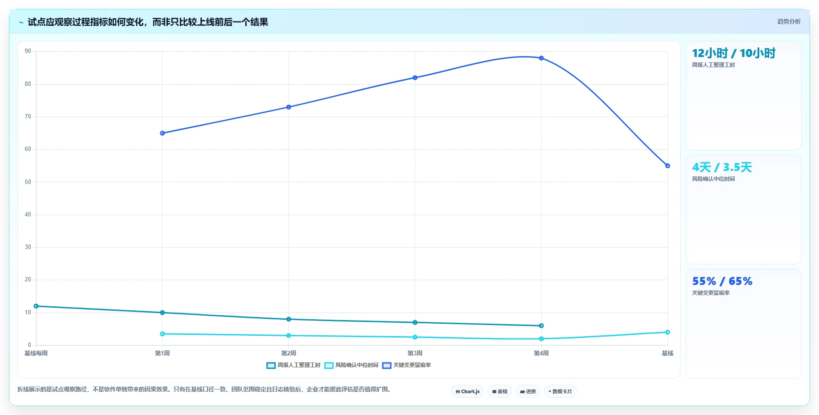This screenshot has height=415, width=819.
Task: Click the 关键变更留痕率 point at 第3周 (82)
Action: pyautogui.click(x=415, y=78)
